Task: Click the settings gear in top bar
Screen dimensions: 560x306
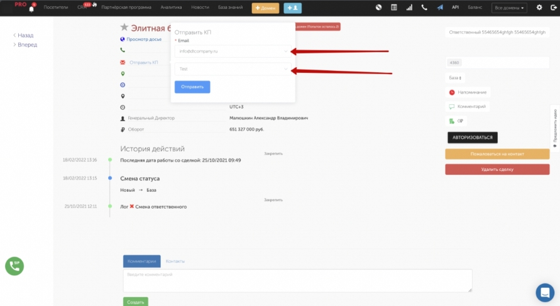Action: (x=539, y=8)
